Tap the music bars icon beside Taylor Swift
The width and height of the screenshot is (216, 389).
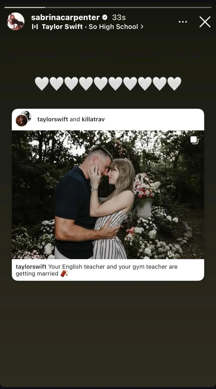click(35, 27)
